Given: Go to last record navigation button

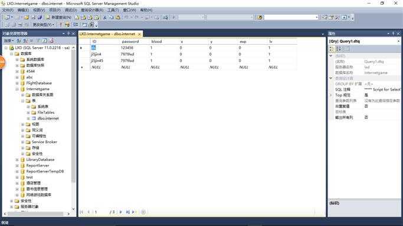Looking at the screenshot, I should coord(127,212).
